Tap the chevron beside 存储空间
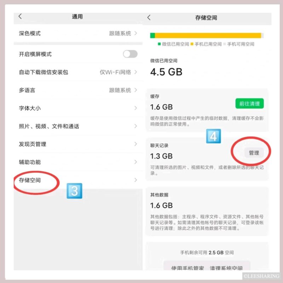Image resolution: width=283 pixels, height=283 pixels. (135, 180)
